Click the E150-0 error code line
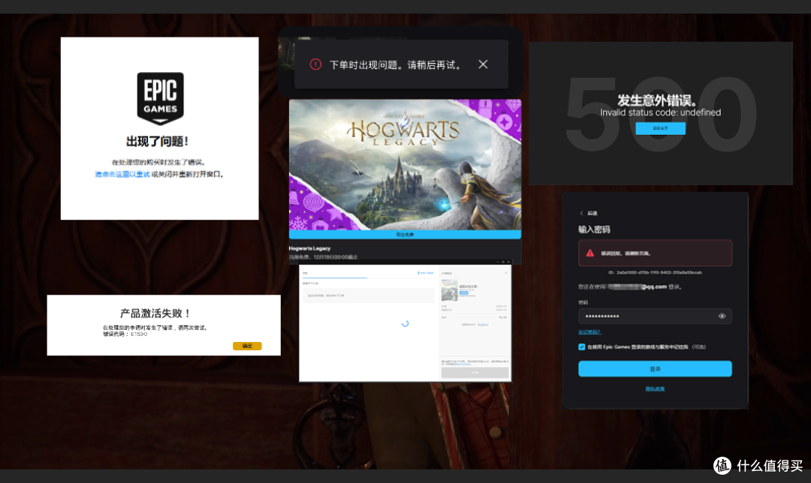 (x=125, y=334)
